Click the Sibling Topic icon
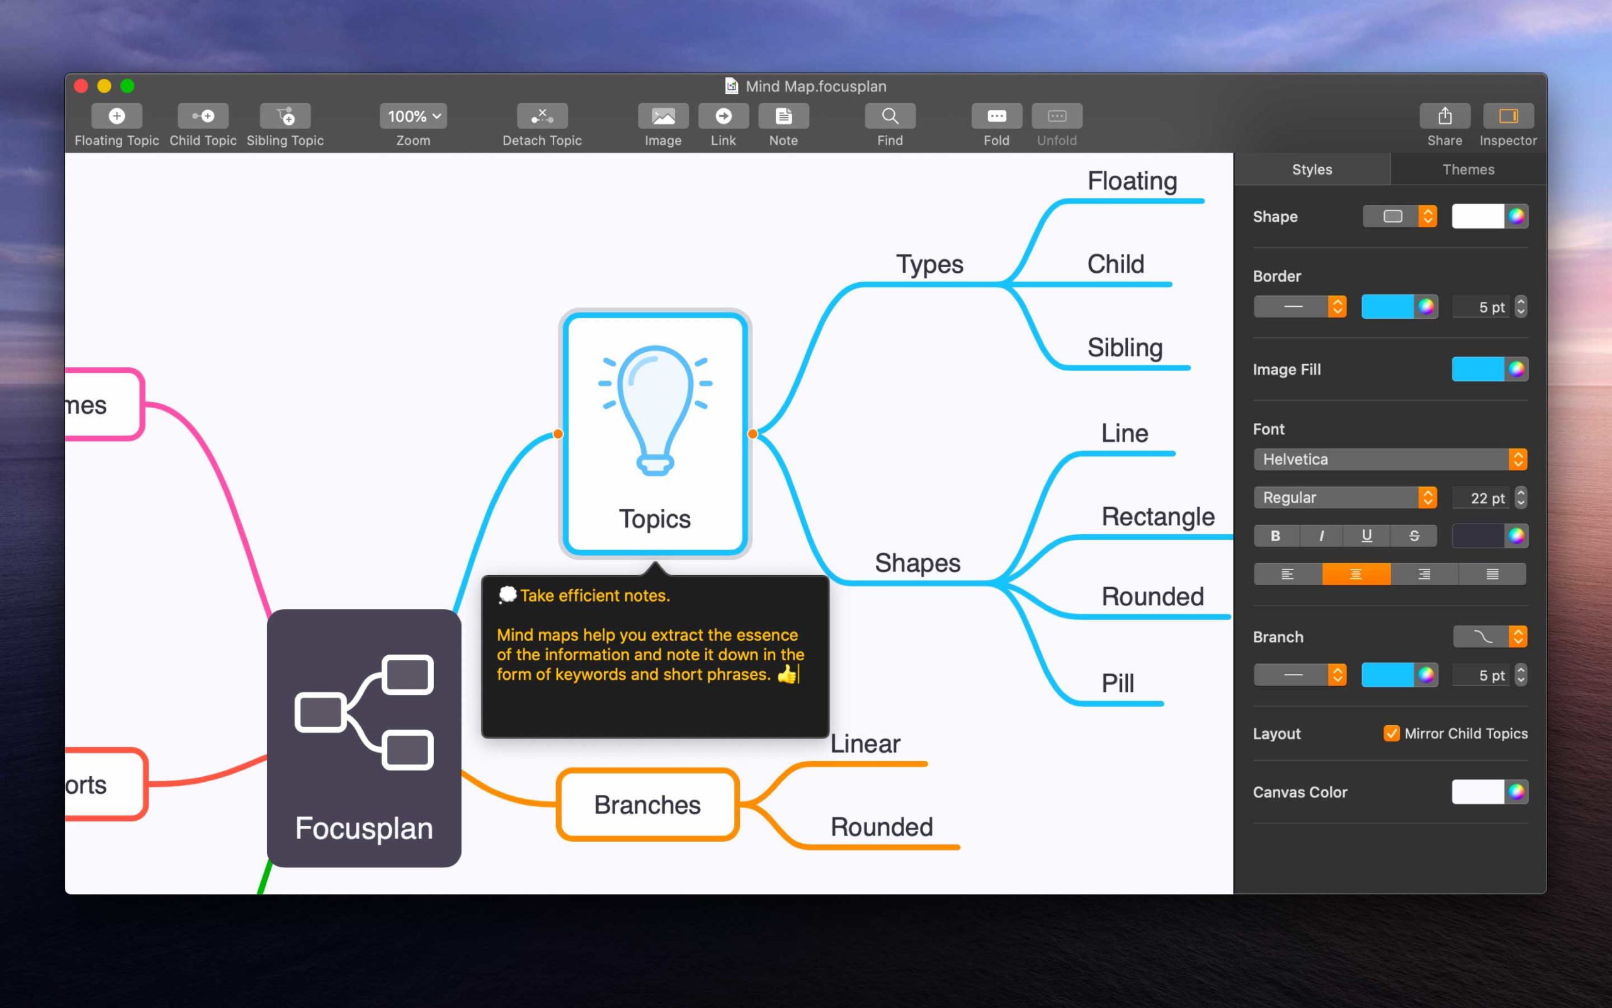Viewport: 1612px width, 1008px height. (285, 116)
